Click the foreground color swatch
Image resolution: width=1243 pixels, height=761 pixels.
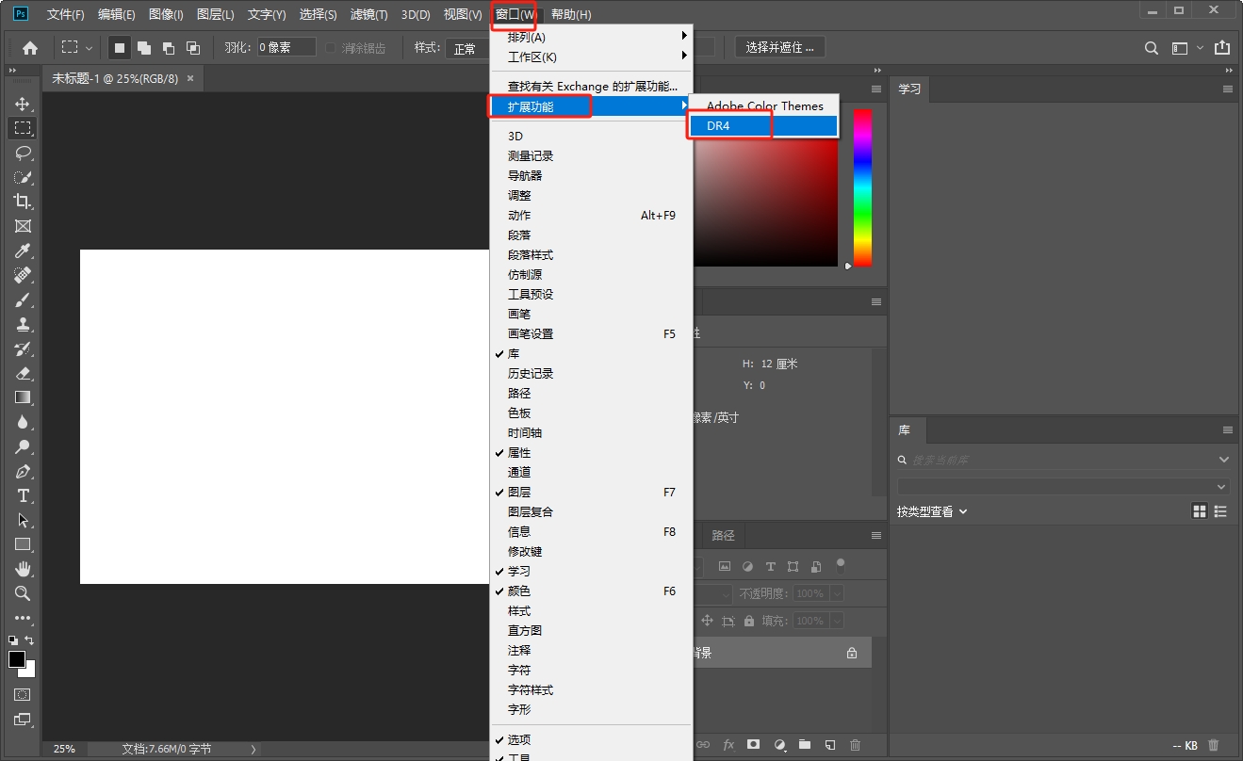13,659
